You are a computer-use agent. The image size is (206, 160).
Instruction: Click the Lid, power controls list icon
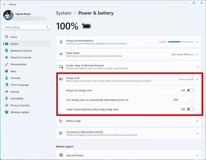(x=61, y=133)
